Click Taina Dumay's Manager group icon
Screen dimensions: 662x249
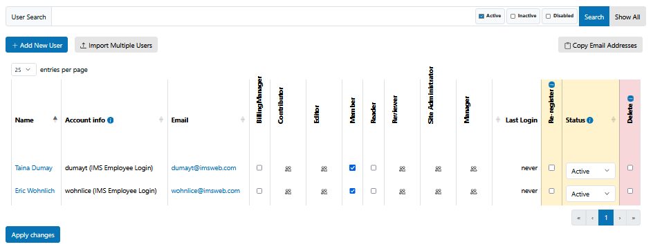(474, 168)
